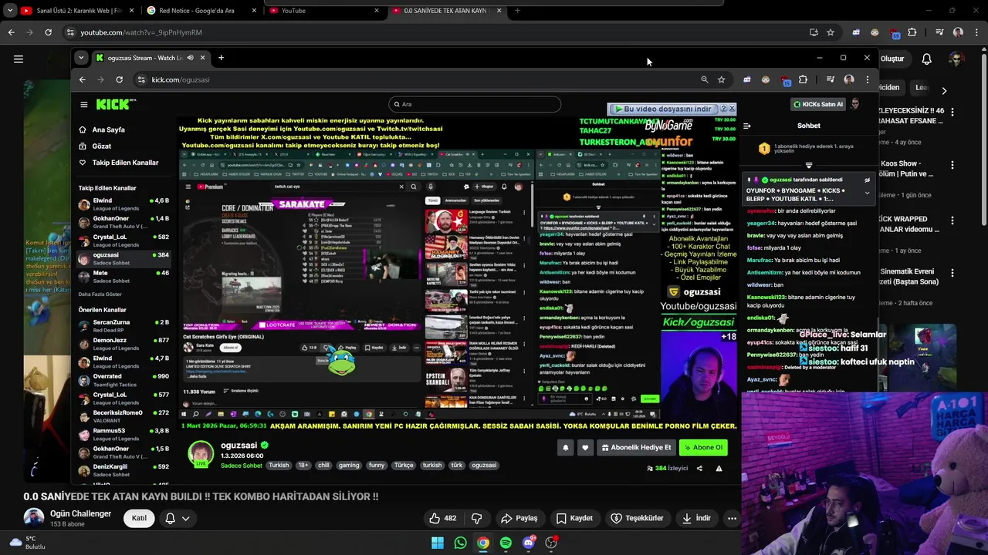Select the oguzsasi channel in followed list
This screenshot has height=555, width=988.
pyautogui.click(x=123, y=258)
